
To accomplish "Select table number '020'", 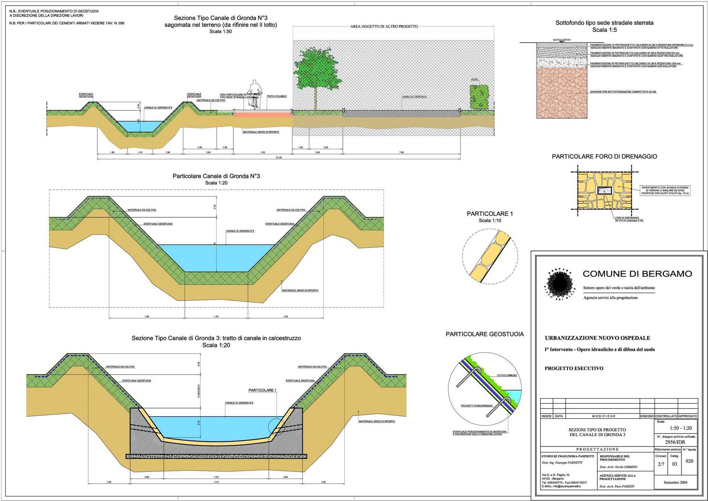I will tap(689, 461).
